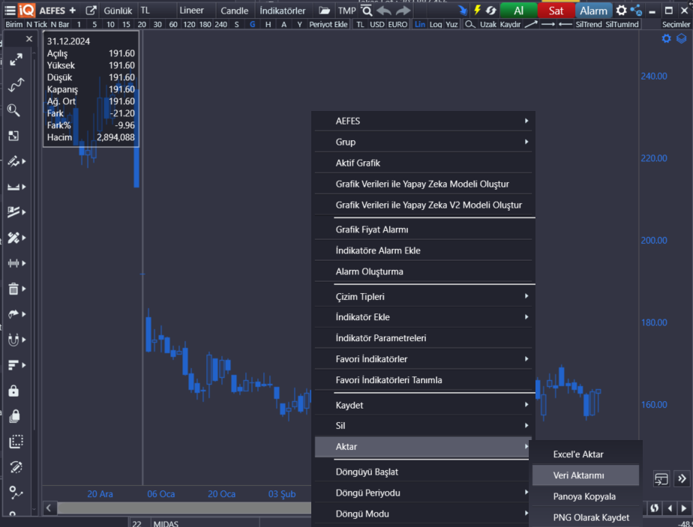Viewport: 693px width, 527px height.
Task: Close the left drawing toolbar panel
Action: pos(29,39)
